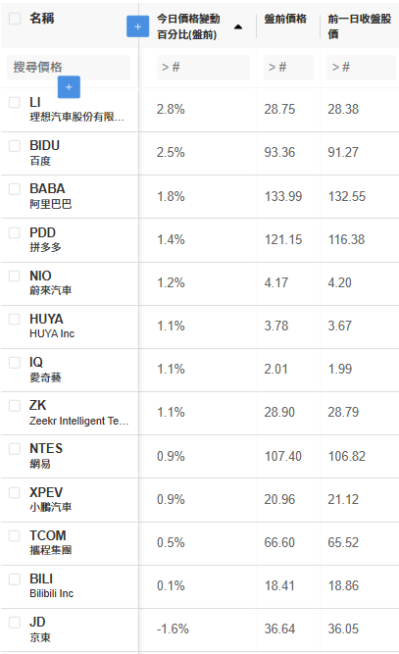Tick the select-all checkbox beside 名稱

tap(15, 19)
